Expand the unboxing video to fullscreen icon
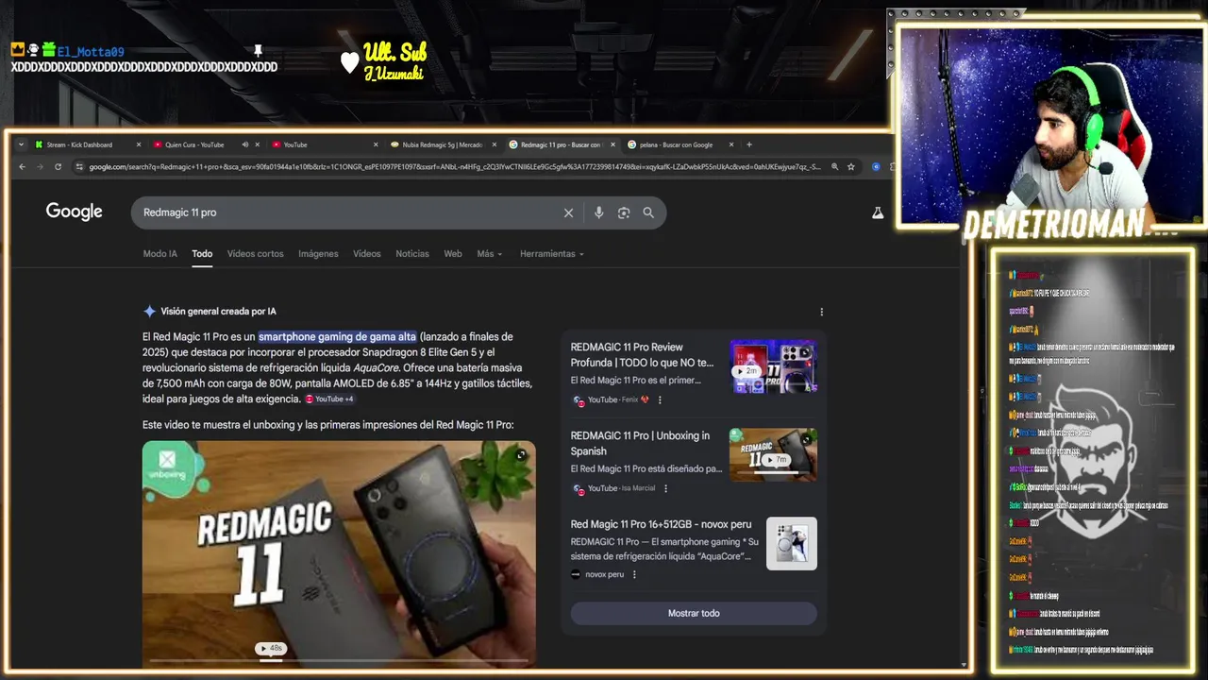The image size is (1208, 680). (521, 455)
